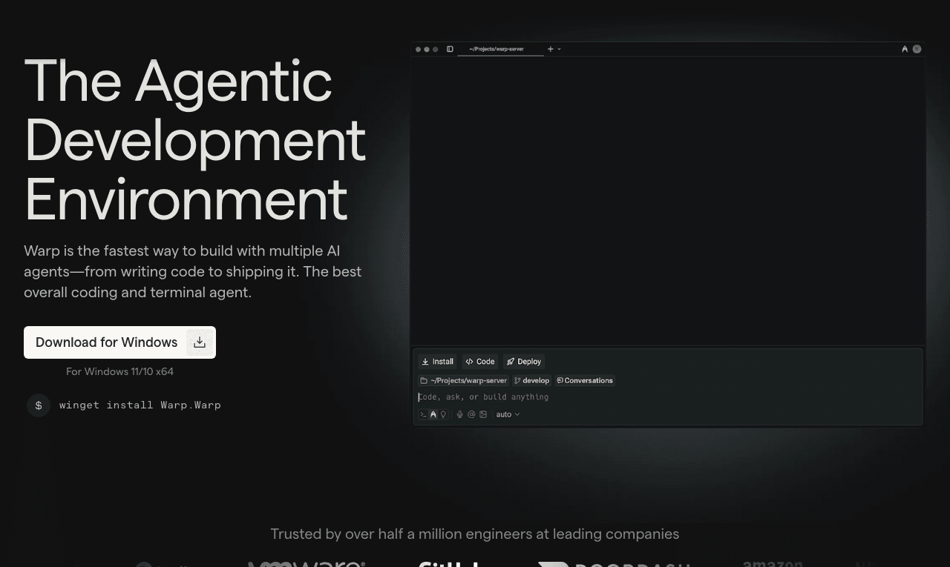
Task: Copy the winget install Warp.Warp command
Action: click(x=140, y=405)
